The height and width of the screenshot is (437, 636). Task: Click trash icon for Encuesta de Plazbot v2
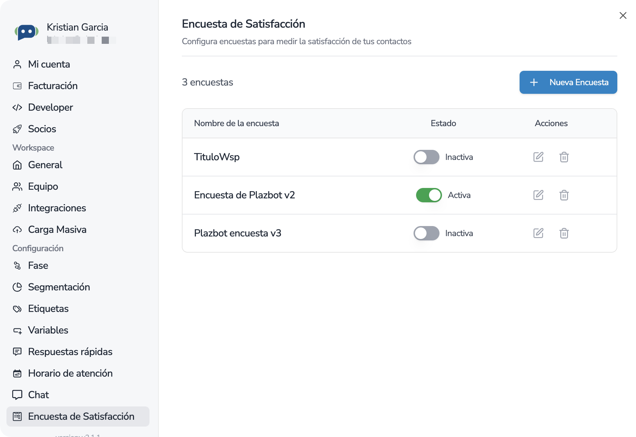564,195
